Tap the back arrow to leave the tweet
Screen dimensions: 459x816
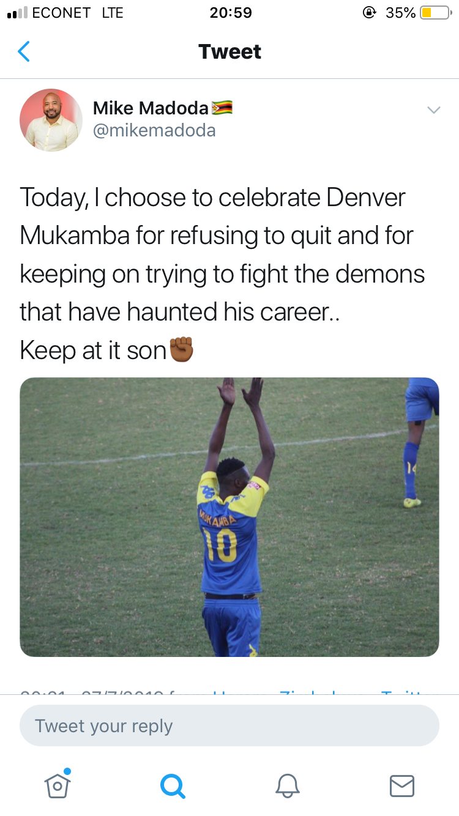(24, 51)
